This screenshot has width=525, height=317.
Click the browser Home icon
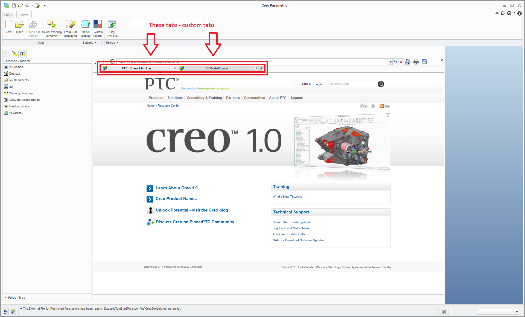pyautogui.click(x=407, y=62)
